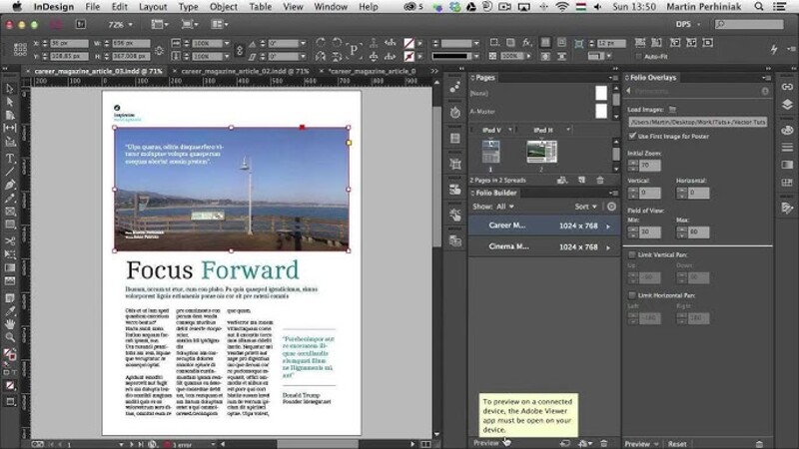Open the fx effects button

point(527,43)
